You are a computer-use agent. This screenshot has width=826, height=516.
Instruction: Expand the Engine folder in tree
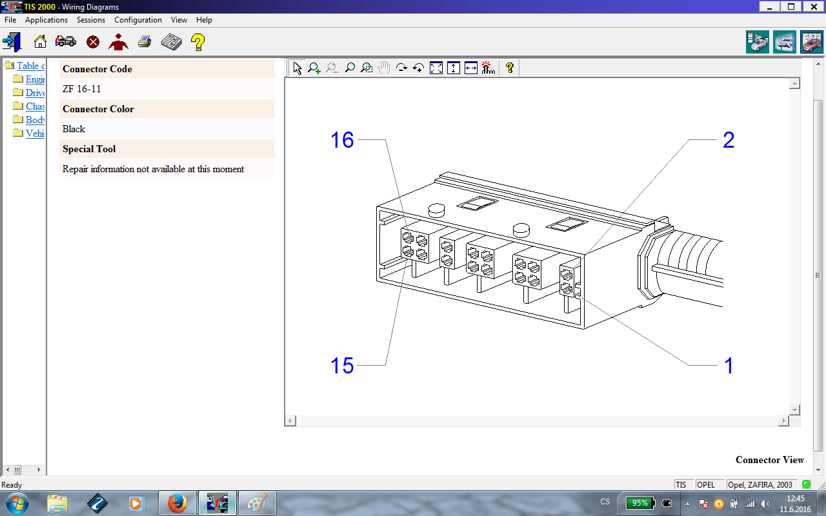click(18, 79)
